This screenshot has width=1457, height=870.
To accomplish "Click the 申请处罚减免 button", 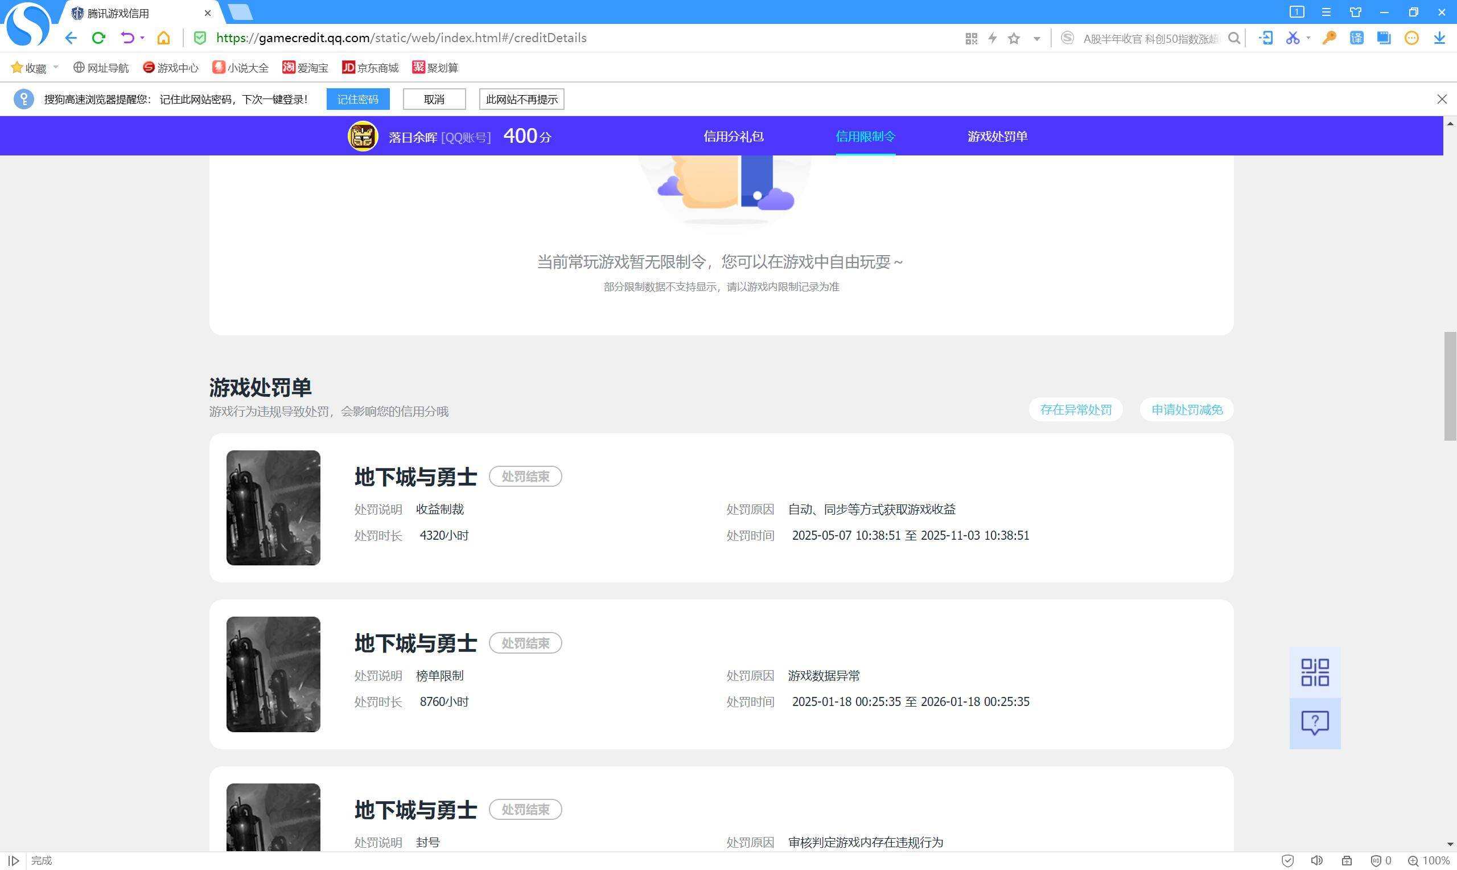I will pyautogui.click(x=1187, y=410).
